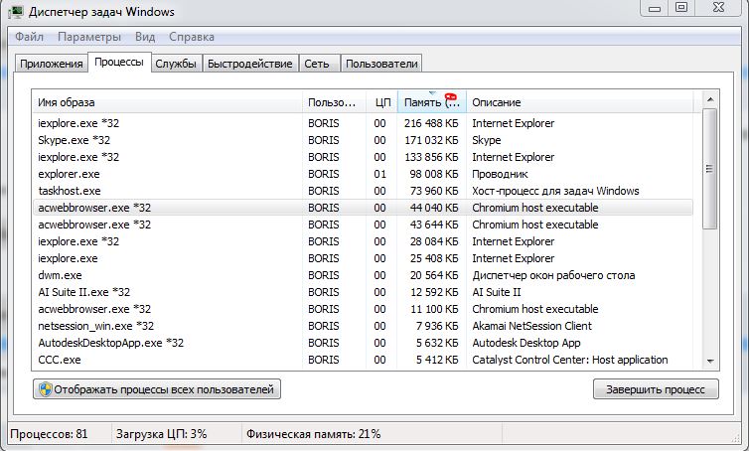Minimize the Task Manager window
The height and width of the screenshot is (451, 749).
point(655,8)
